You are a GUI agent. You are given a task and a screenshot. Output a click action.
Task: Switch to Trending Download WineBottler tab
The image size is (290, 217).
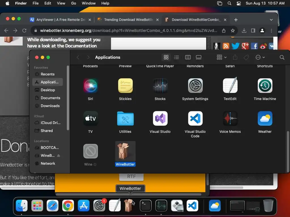(x=128, y=19)
